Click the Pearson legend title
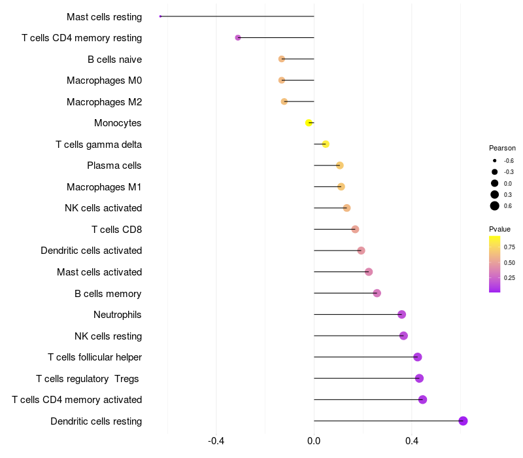Screen dimensions: 523x458 502,148
